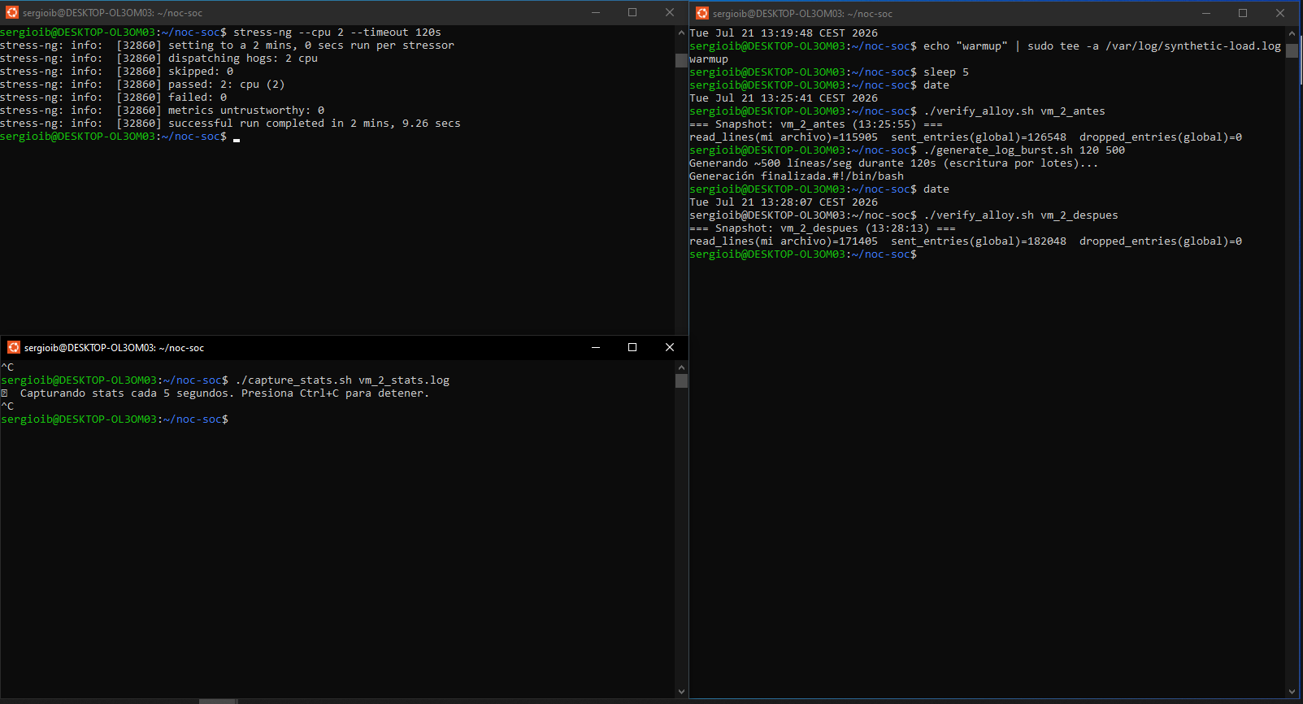1303x704 pixels.
Task: Minimize the capture_stats terminal window
Action: 596,347
